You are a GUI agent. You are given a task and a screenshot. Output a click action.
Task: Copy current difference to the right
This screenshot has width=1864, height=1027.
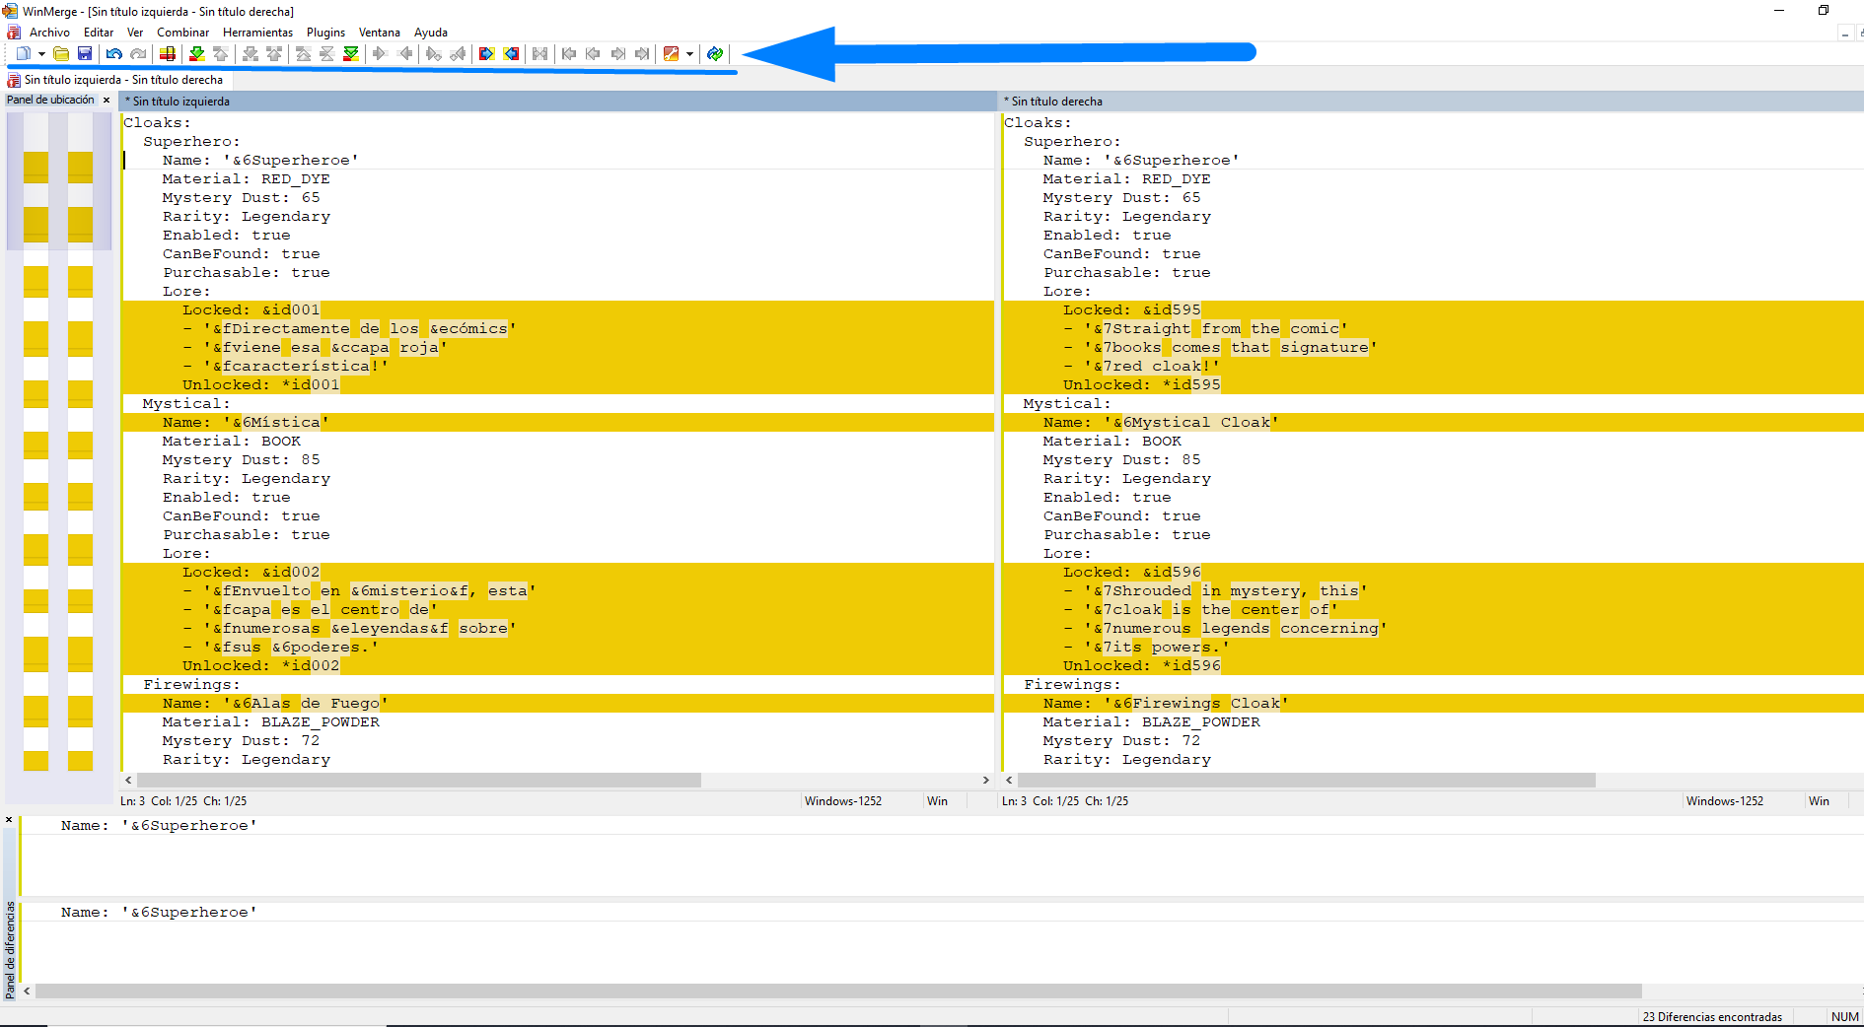380,54
